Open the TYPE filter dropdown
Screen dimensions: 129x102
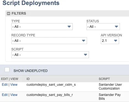(x=42, y=27)
